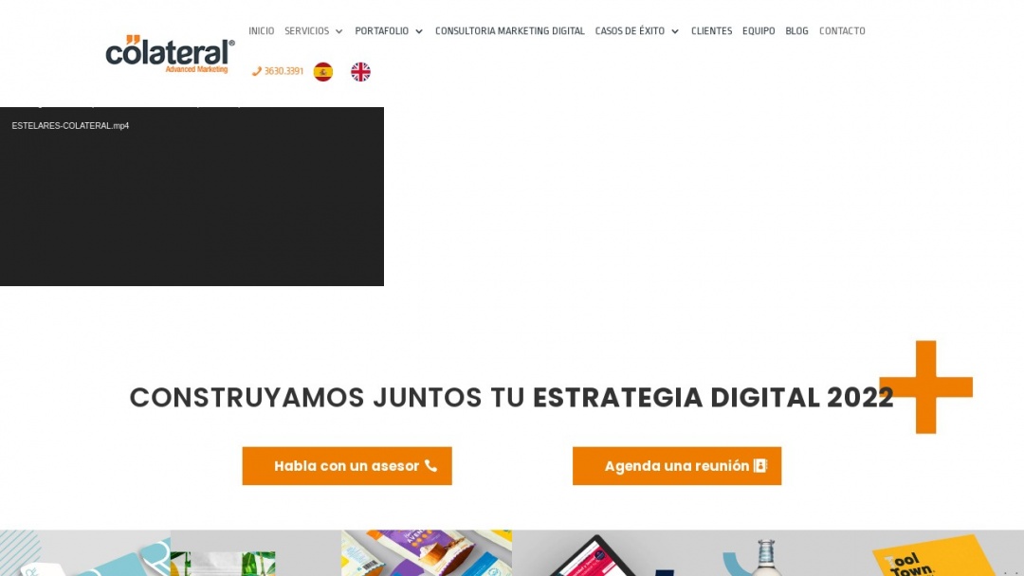1024x576 pixels.
Task: Click the CoolTown portfolio thumbnail
Action: click(x=924, y=559)
